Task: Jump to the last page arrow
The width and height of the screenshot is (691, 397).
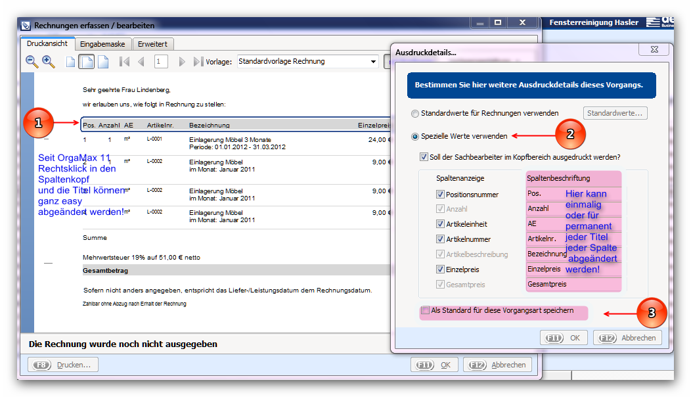Action: pyautogui.click(x=198, y=62)
